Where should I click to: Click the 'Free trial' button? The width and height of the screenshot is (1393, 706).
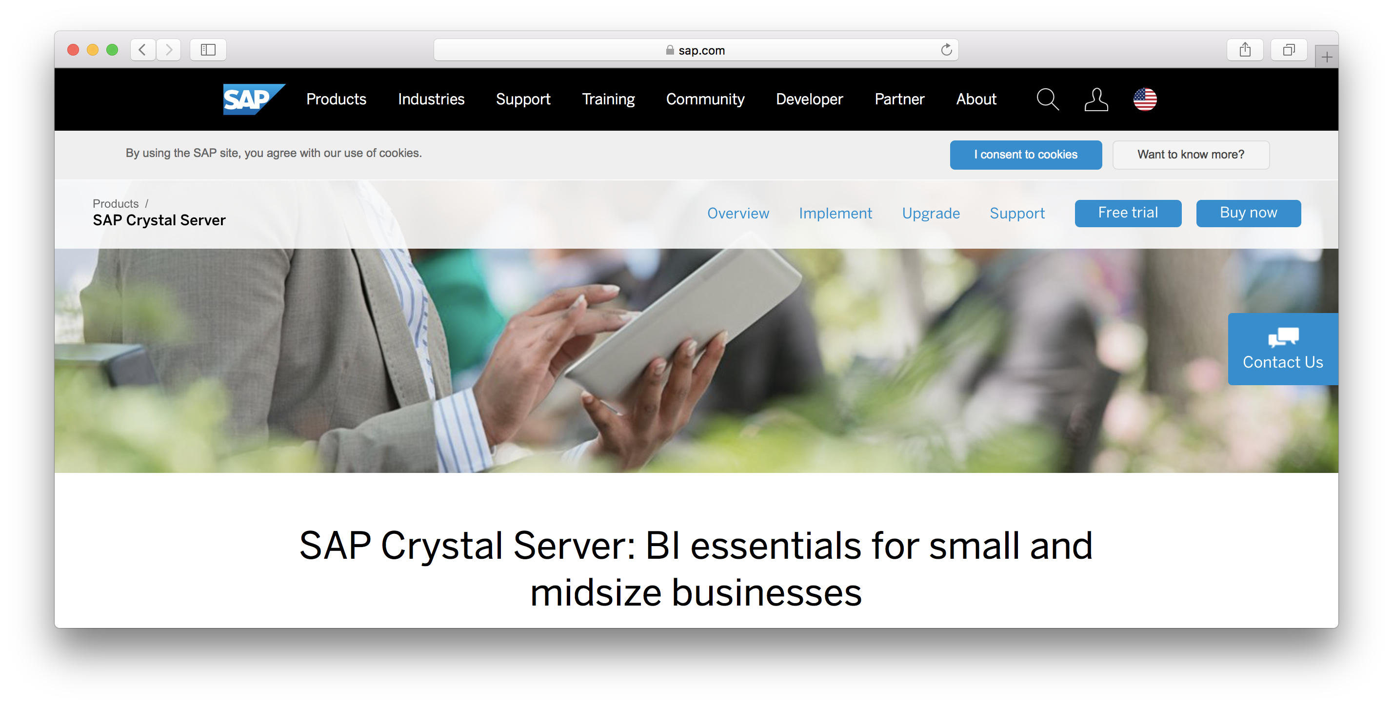[1128, 214]
